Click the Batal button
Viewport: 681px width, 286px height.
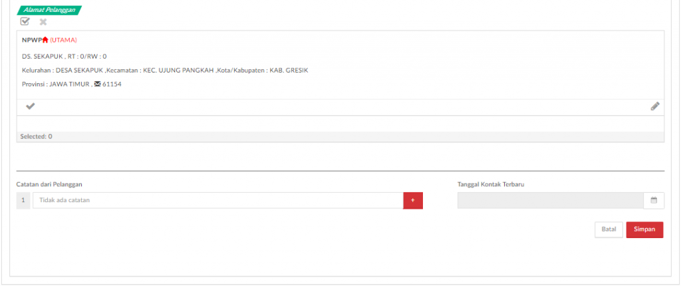(x=609, y=229)
